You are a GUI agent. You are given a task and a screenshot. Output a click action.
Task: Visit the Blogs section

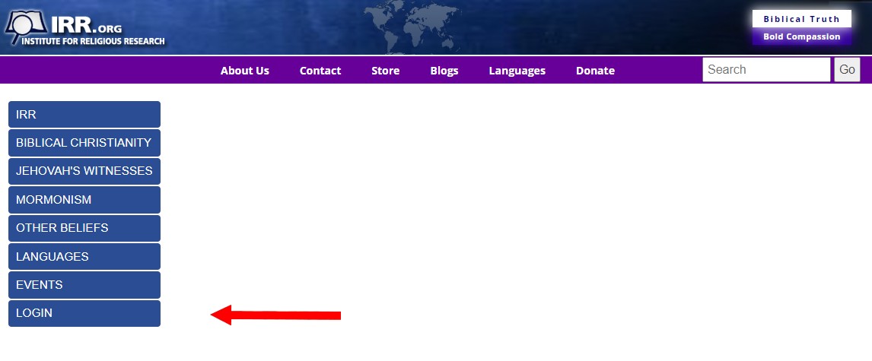(x=444, y=71)
